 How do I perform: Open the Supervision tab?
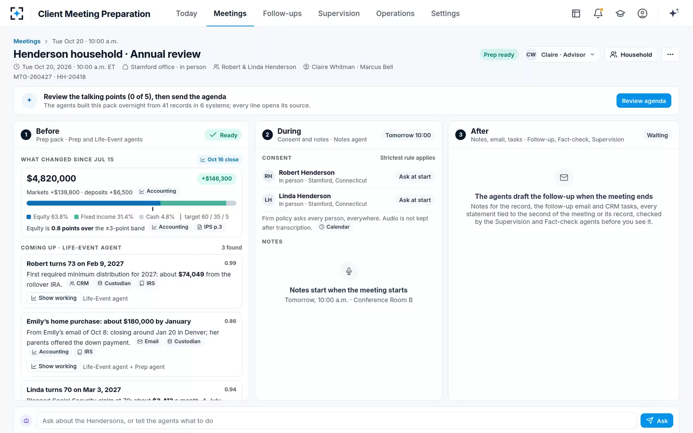coord(339,13)
